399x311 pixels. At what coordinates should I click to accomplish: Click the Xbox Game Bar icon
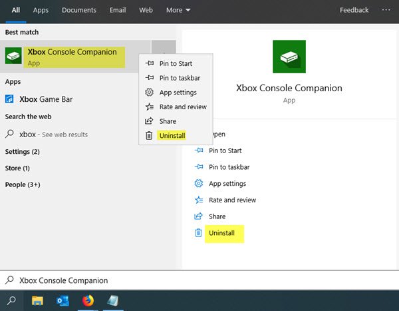9,99
